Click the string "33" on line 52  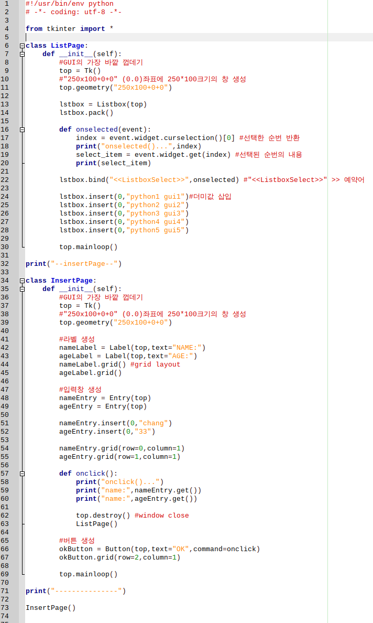click(x=143, y=432)
